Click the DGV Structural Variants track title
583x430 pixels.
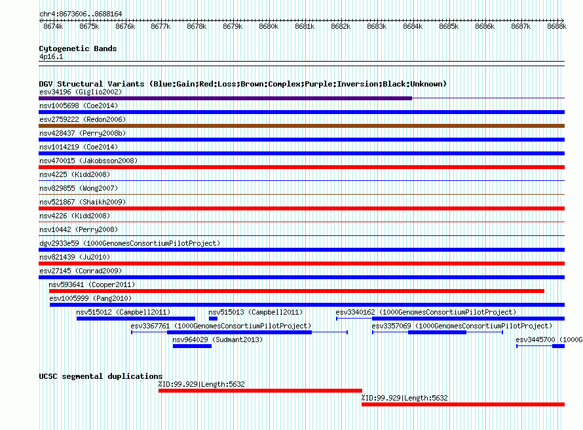[243, 84]
